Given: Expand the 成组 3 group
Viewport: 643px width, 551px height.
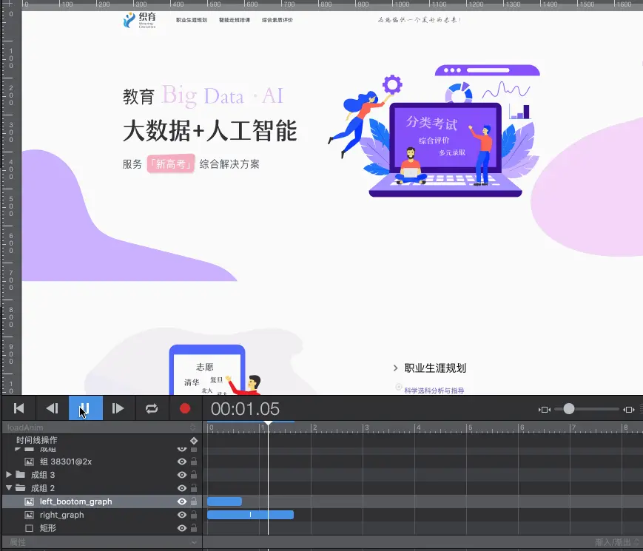Looking at the screenshot, I should tap(9, 475).
